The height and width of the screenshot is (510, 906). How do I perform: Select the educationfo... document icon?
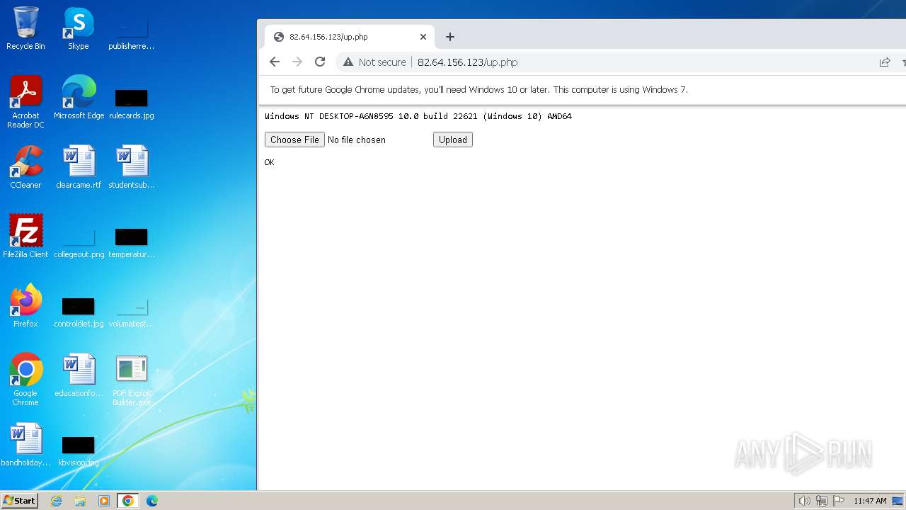pyautogui.click(x=79, y=375)
